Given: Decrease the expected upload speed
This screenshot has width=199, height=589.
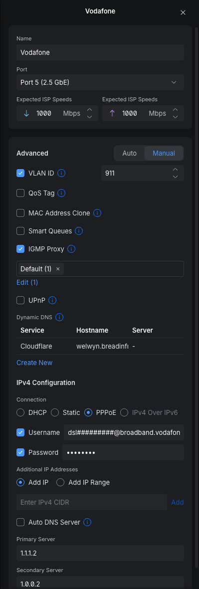Looking at the screenshot, I should tap(175, 117).
